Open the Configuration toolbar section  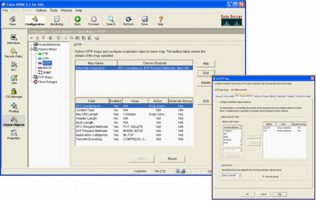click(35, 21)
